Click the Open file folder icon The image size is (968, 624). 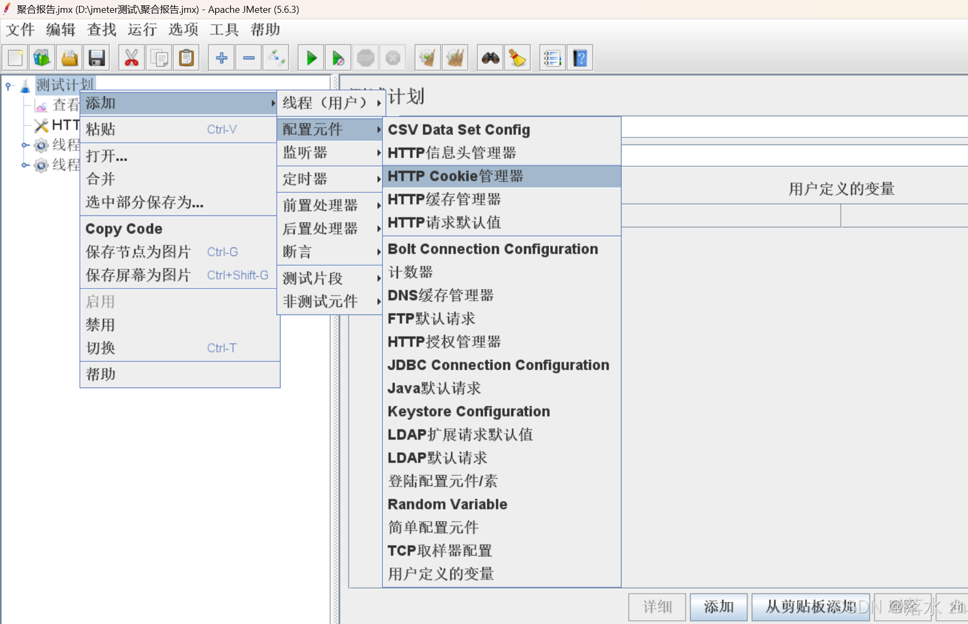(x=69, y=58)
